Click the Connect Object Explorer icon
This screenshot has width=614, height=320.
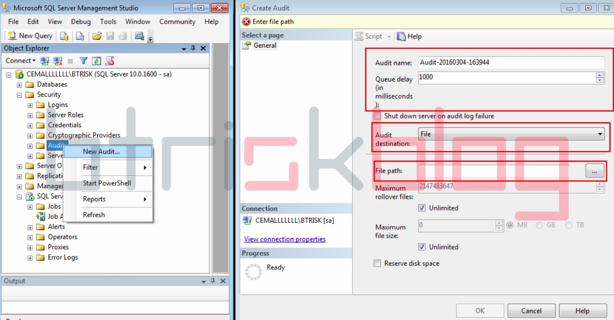pos(45,61)
